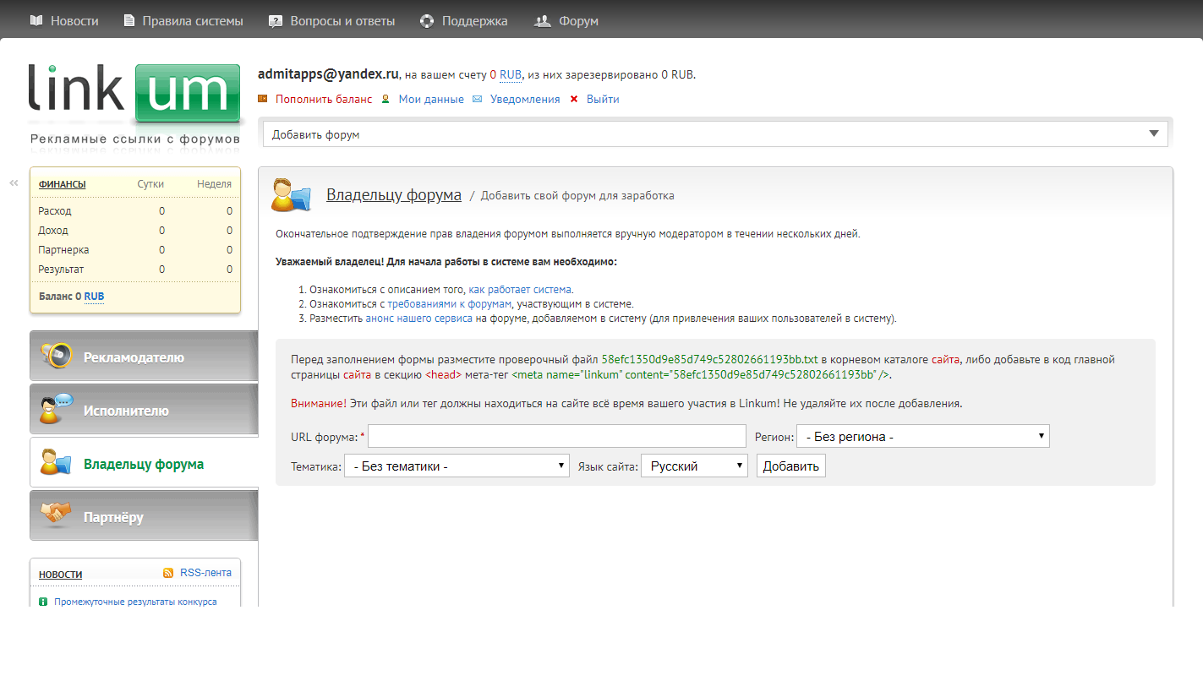The height and width of the screenshot is (681, 1203).
Task: Click the Добавить button
Action: pos(791,466)
